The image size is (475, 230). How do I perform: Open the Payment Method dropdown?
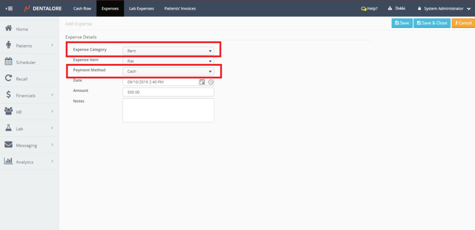tap(168, 71)
